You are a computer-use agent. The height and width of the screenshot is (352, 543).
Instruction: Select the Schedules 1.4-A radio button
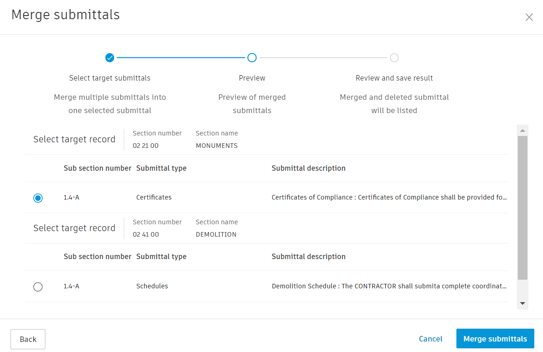[38, 287]
